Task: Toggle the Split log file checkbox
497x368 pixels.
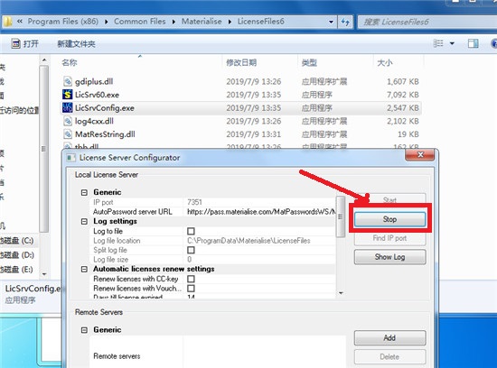Action: click(192, 250)
